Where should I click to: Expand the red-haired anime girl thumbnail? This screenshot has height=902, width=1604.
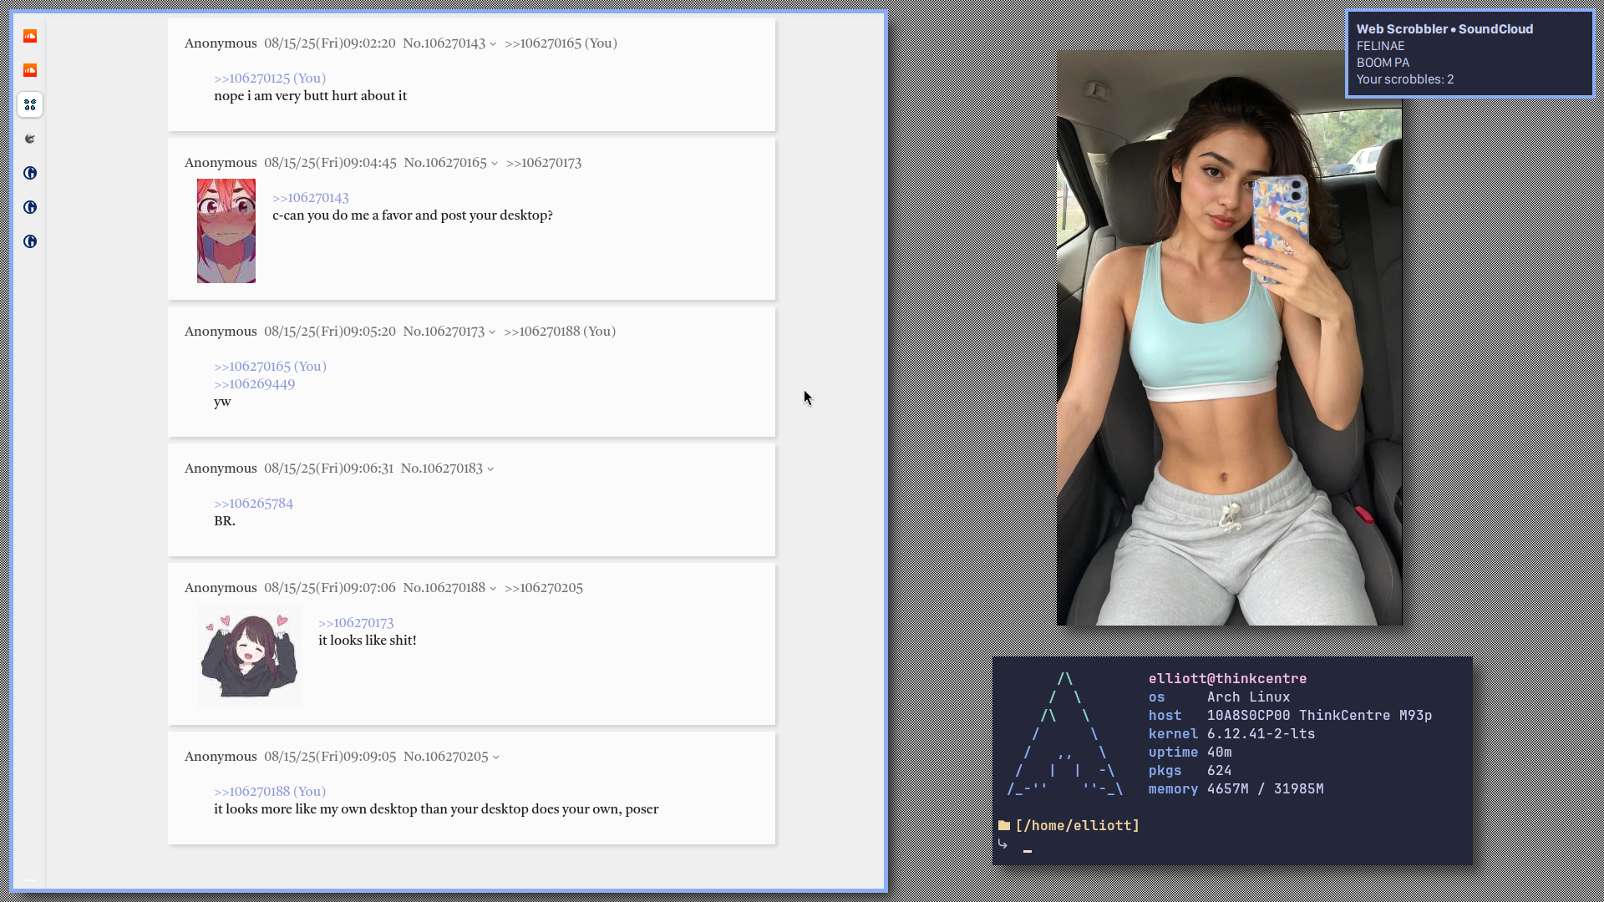coord(226,231)
